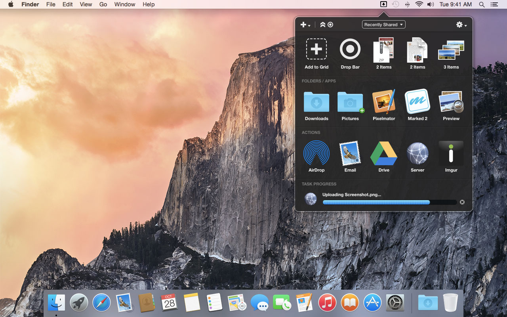The width and height of the screenshot is (507, 317).
Task: Open the 3 Items photo stack
Action: (x=451, y=54)
